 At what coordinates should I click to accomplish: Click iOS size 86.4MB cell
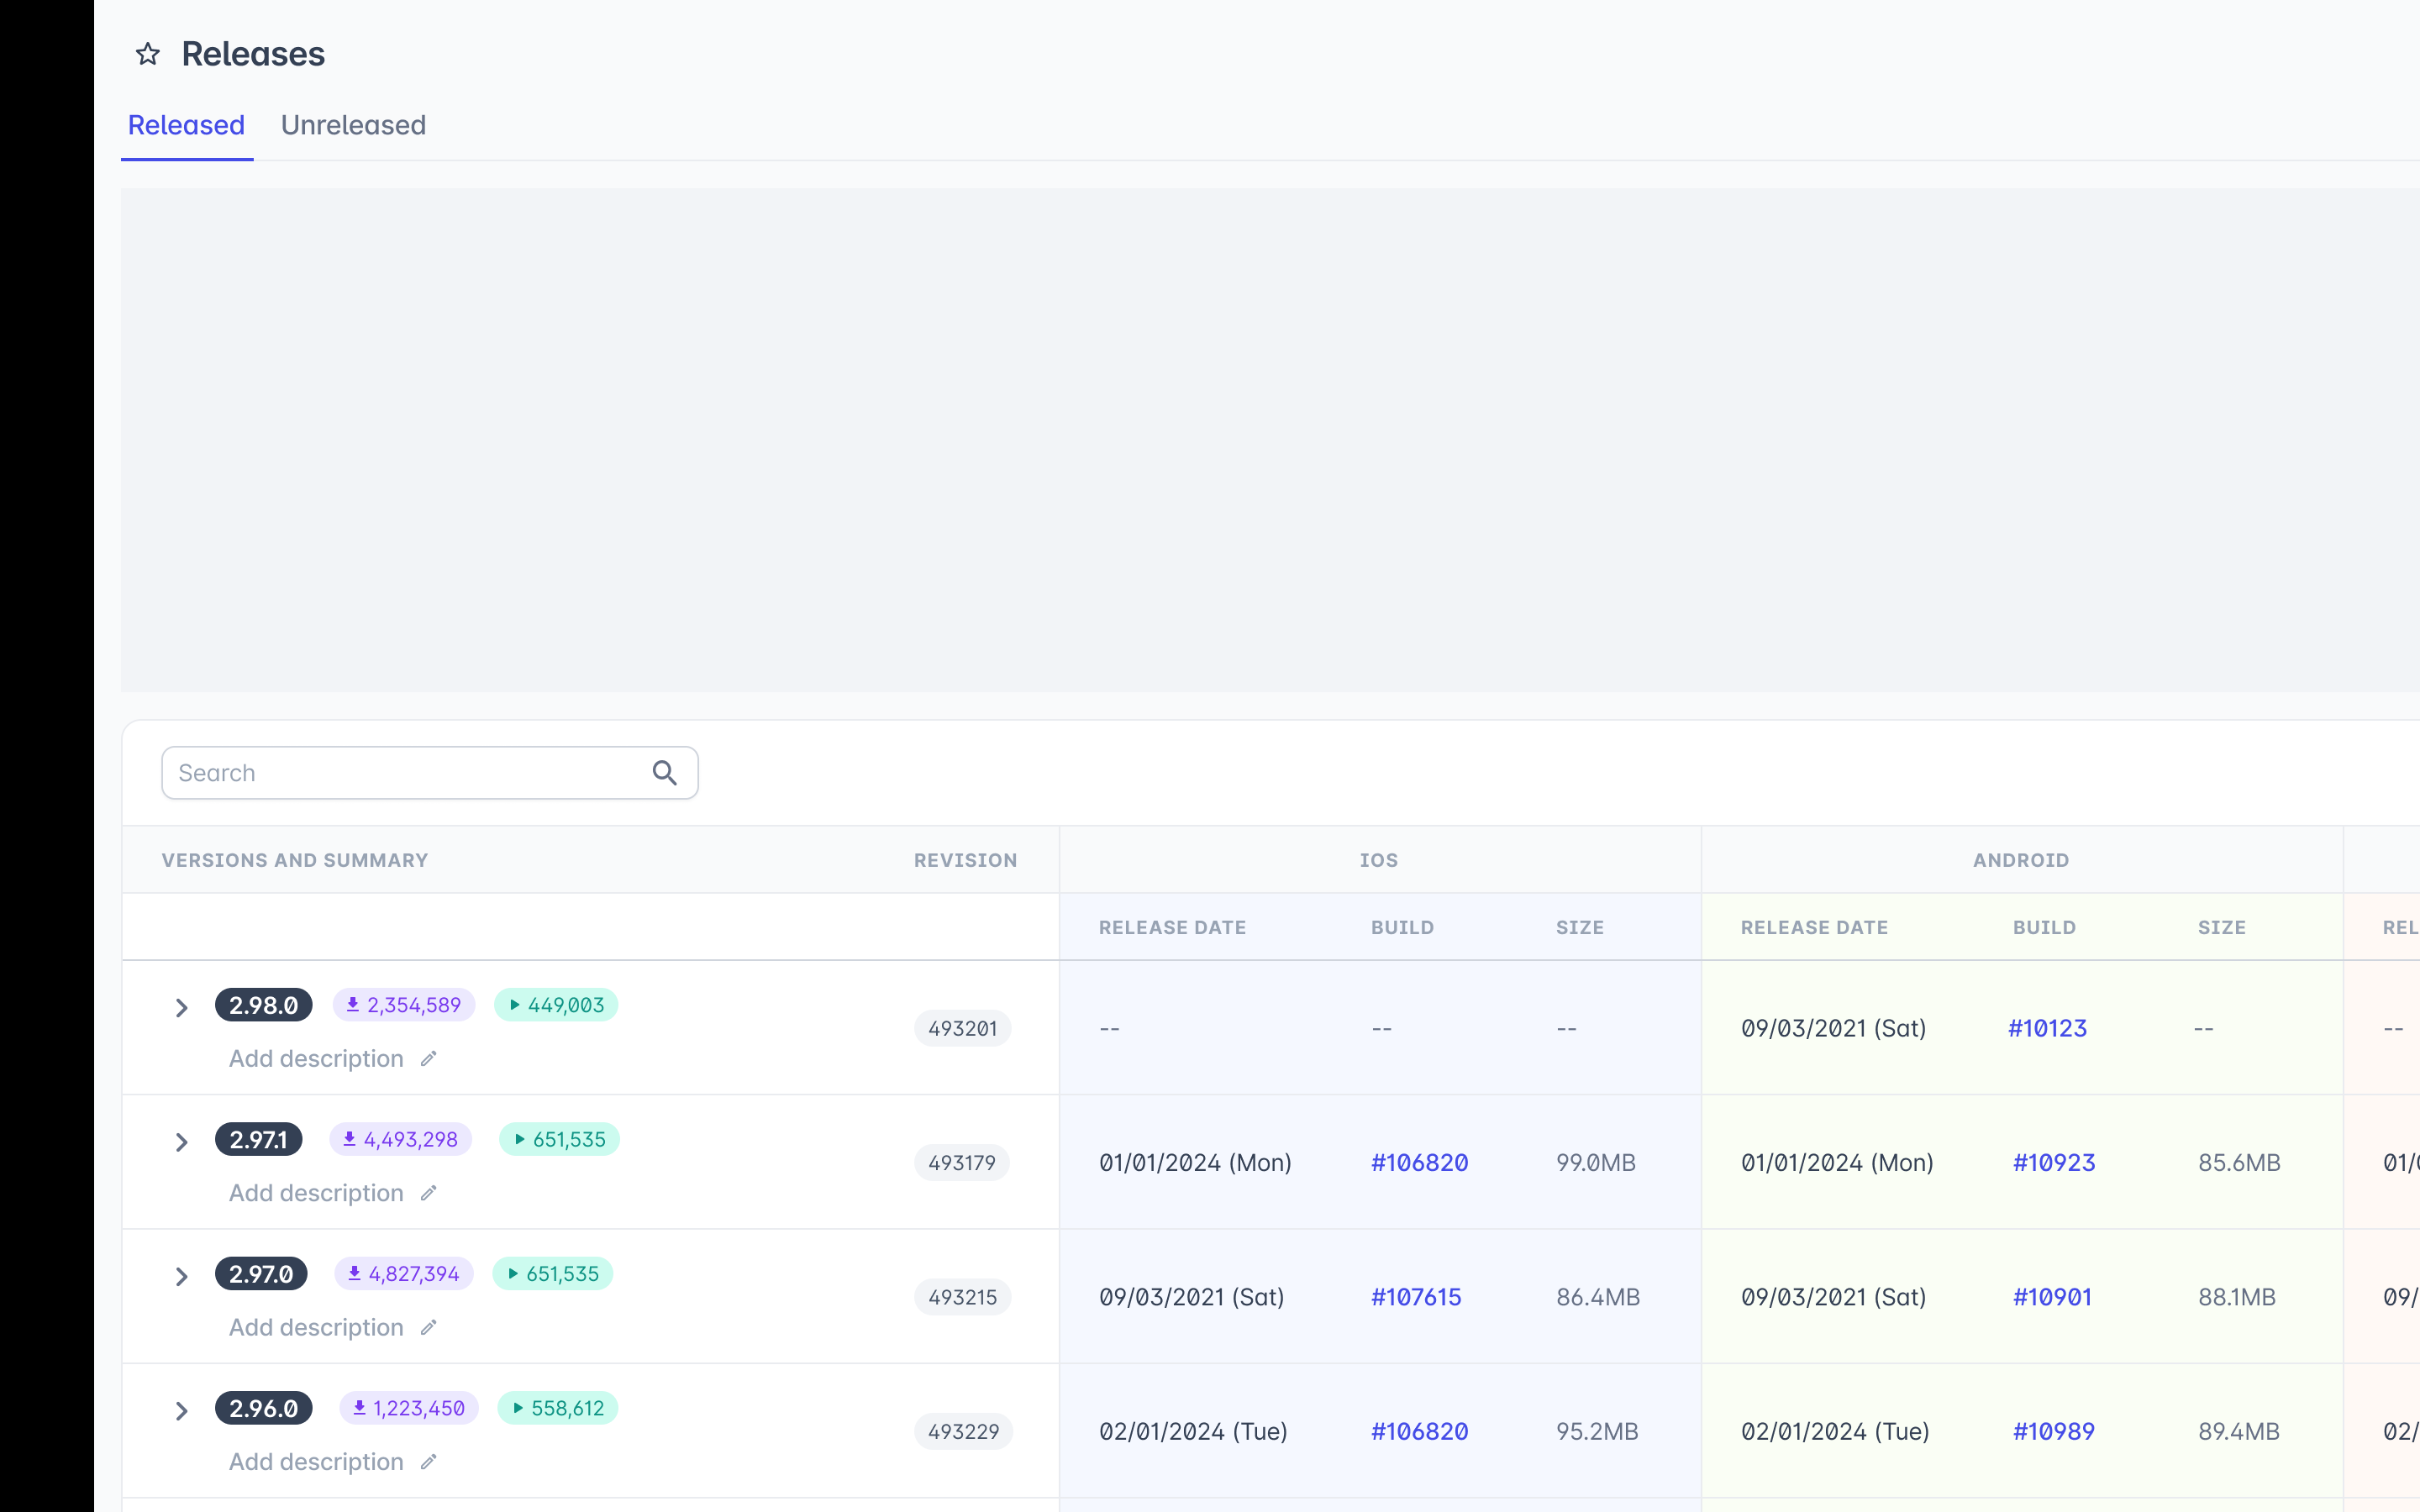click(1598, 1297)
